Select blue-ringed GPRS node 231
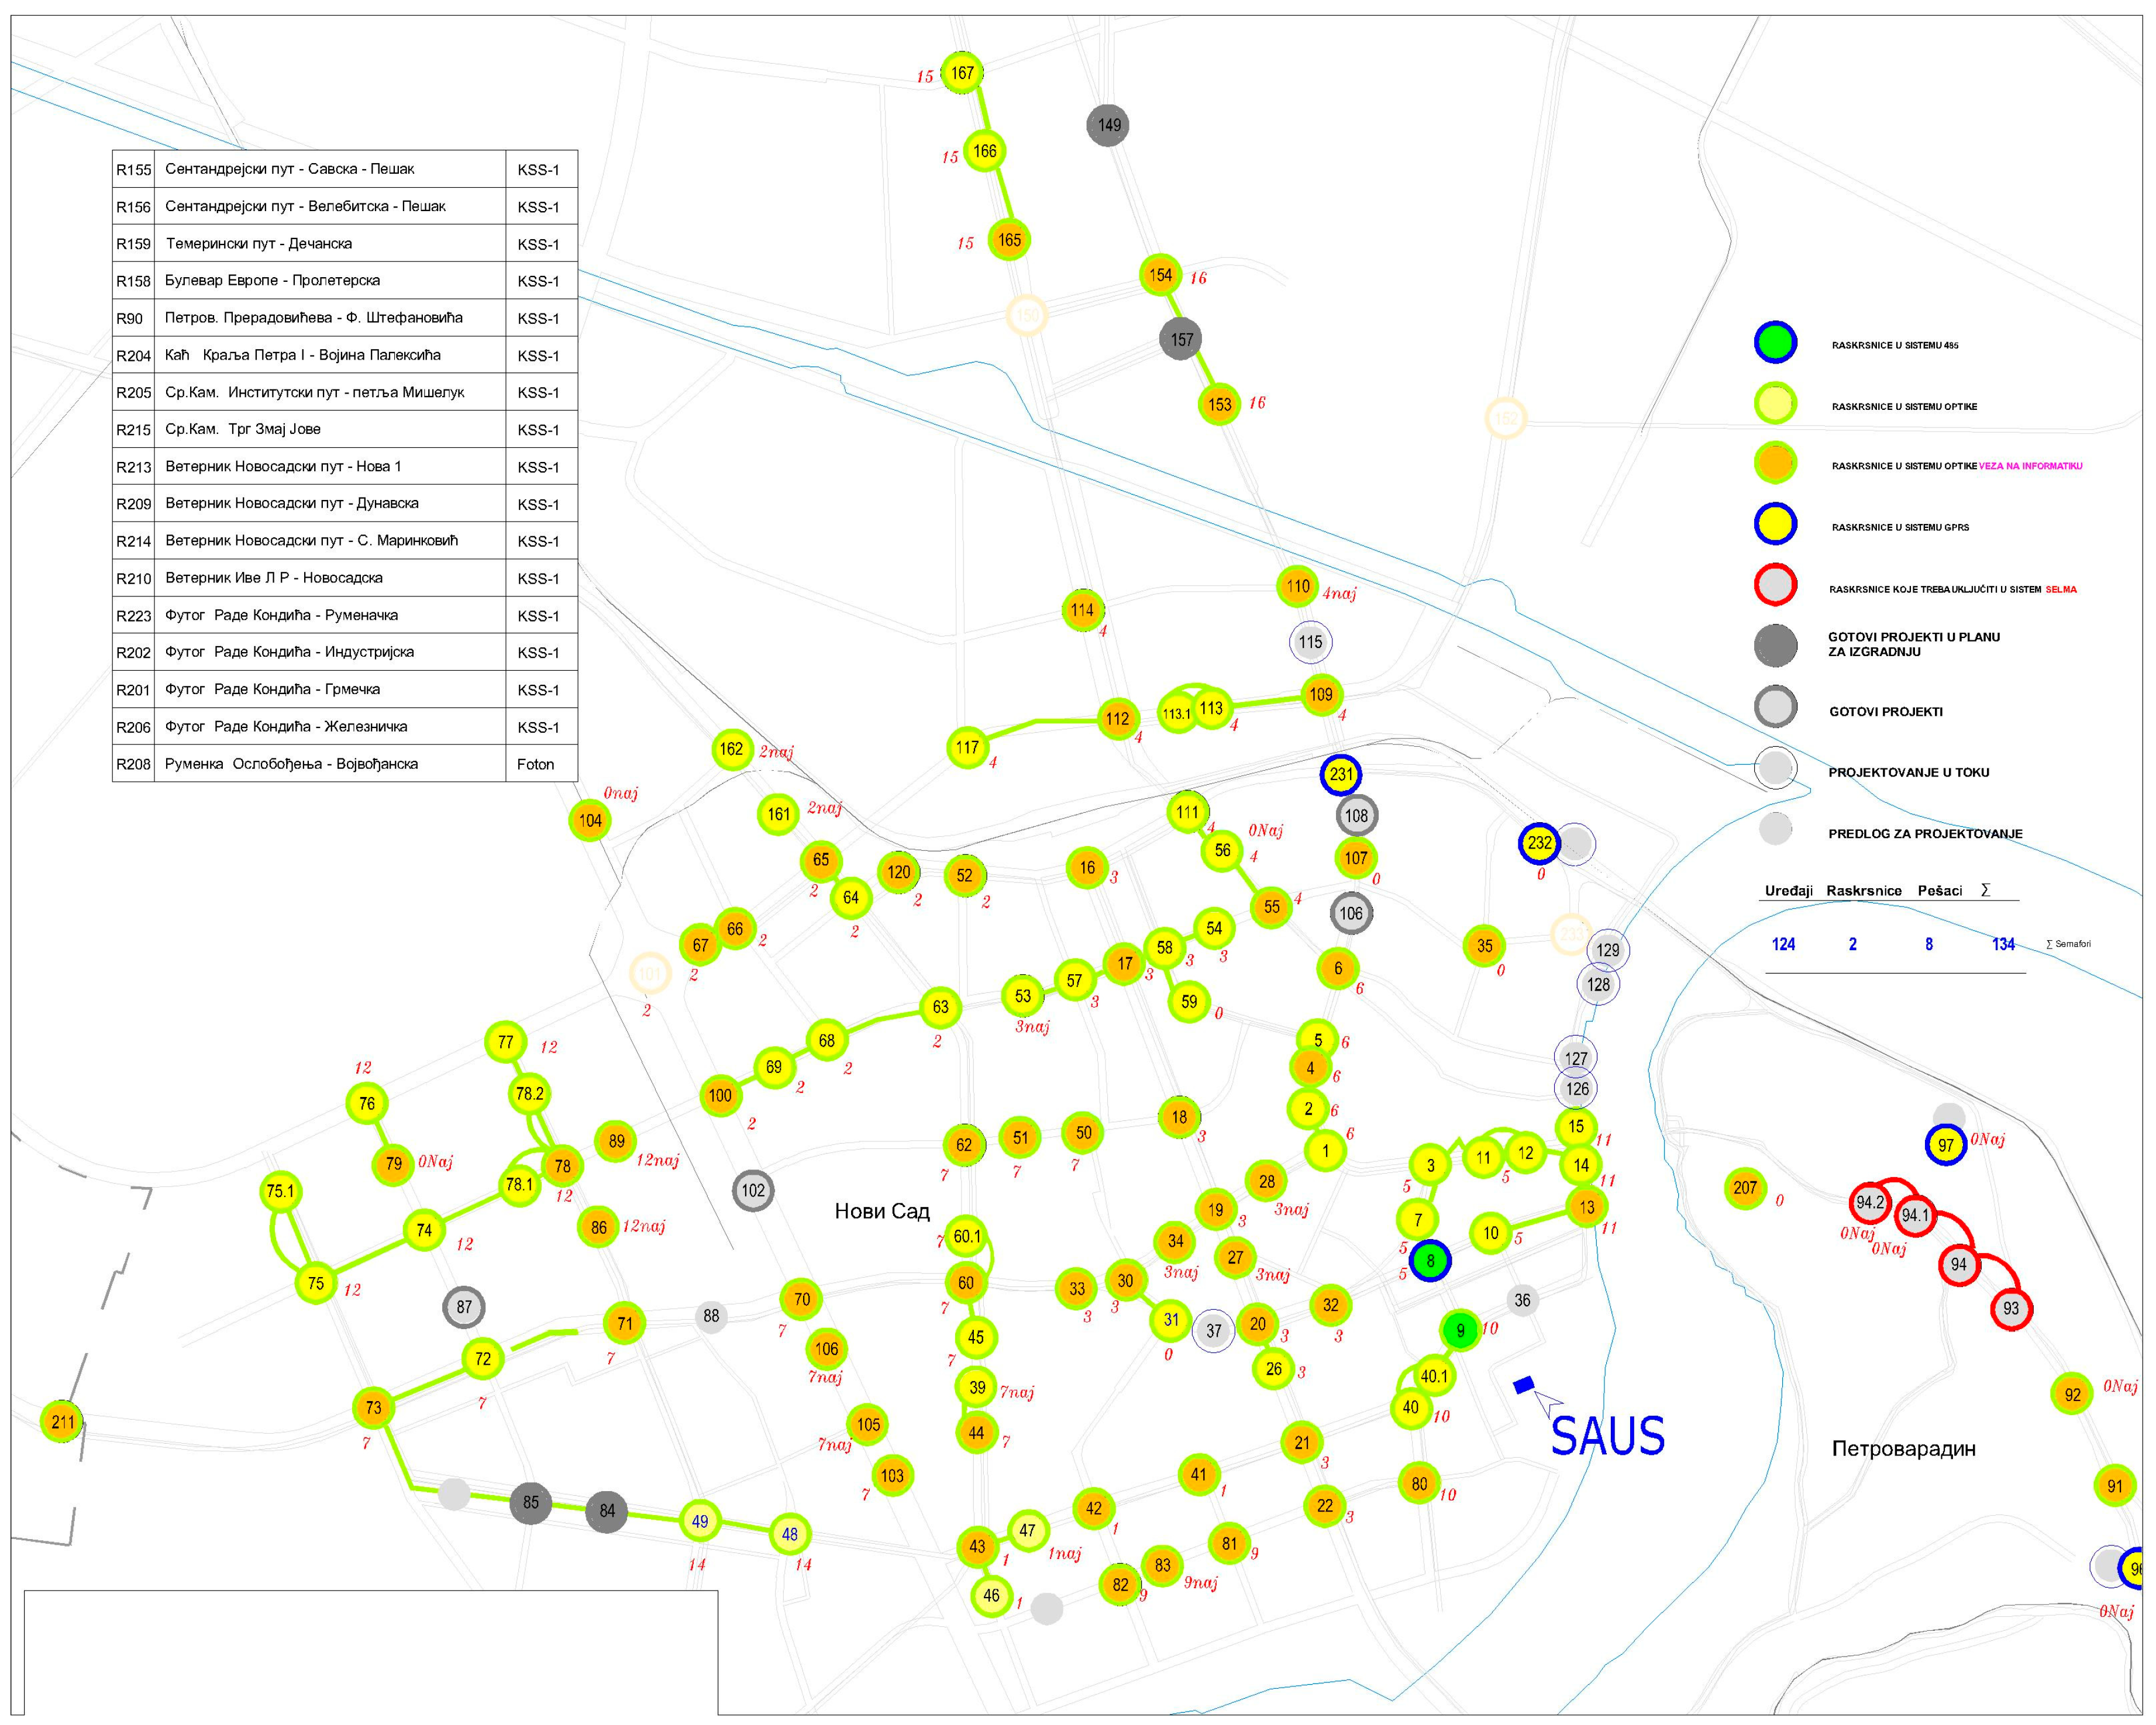The image size is (2156, 1725). (x=1340, y=775)
